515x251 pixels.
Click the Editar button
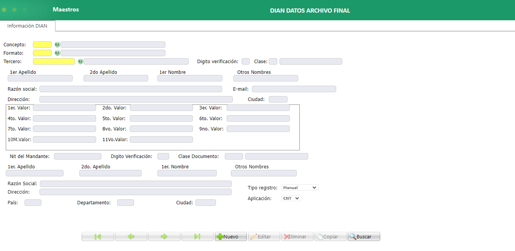(264, 236)
